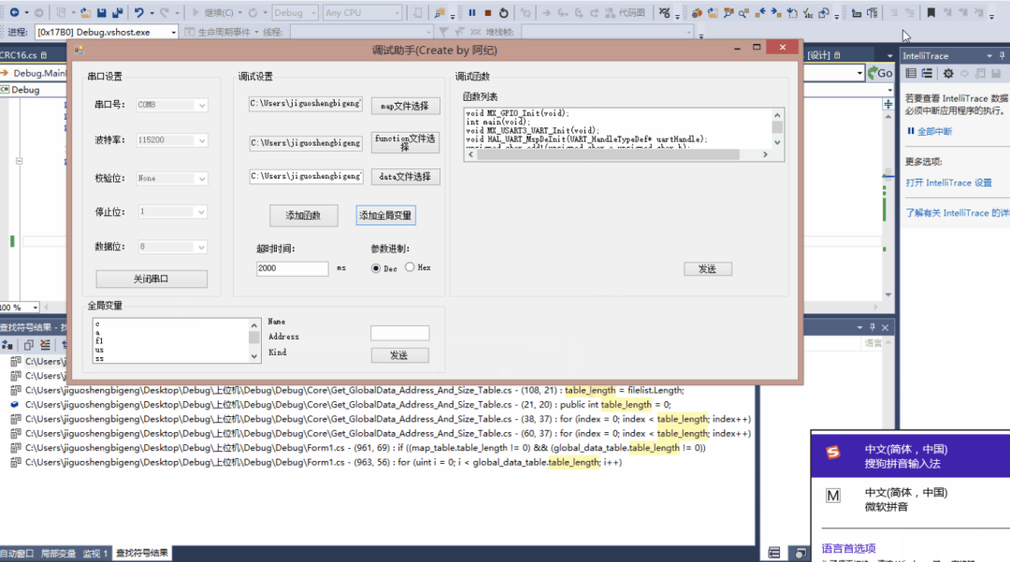Click the Break All pause icon
The width and height of the screenshot is (1010, 562).
coord(472,12)
